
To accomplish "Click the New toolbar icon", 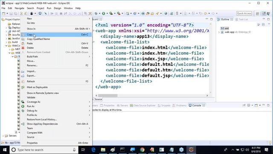I will pyautogui.click(x=3, y=13).
